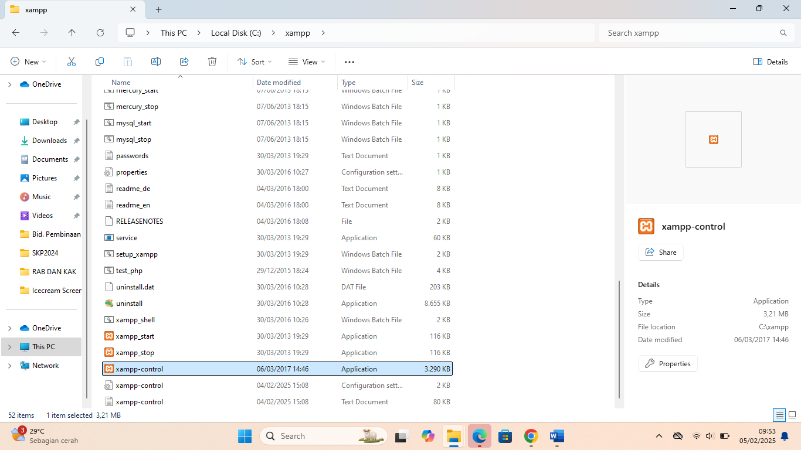This screenshot has height=450, width=801.
Task: Click This PC breadcrumb
Action: [174, 33]
